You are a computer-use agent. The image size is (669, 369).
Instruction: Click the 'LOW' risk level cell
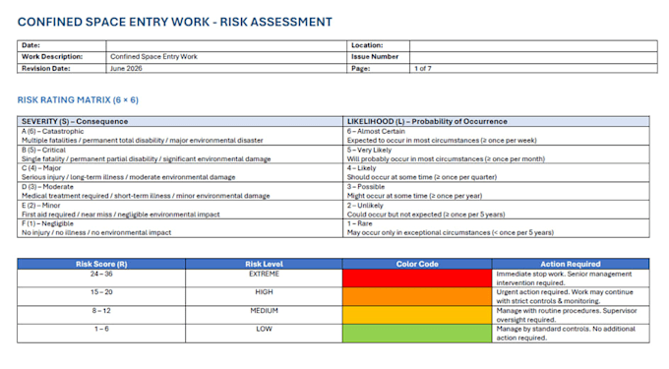(264, 334)
